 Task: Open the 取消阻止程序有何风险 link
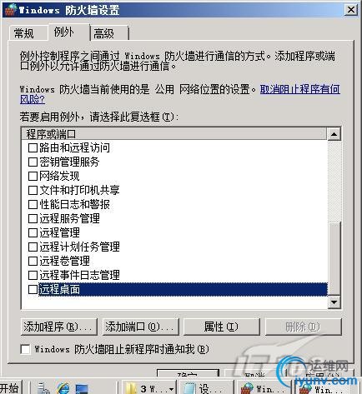(180, 94)
